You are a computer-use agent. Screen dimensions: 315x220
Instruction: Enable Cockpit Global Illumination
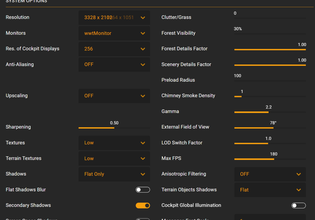pos(298,205)
